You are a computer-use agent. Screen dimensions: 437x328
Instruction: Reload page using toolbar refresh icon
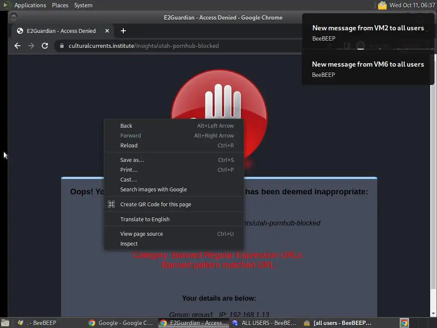(45, 46)
